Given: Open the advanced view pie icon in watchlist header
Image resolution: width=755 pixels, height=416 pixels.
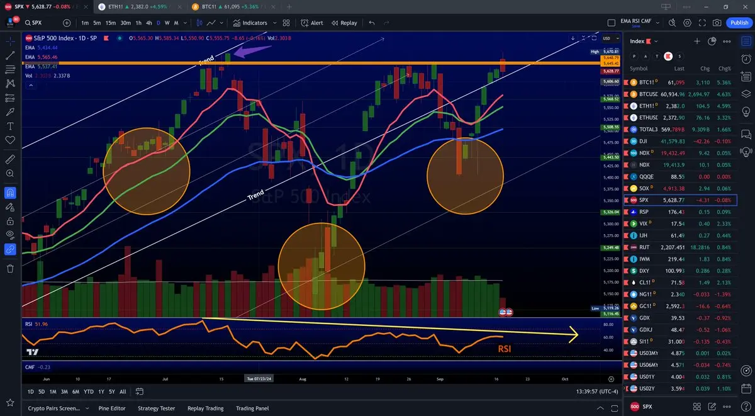Looking at the screenshot, I should coord(712,41).
